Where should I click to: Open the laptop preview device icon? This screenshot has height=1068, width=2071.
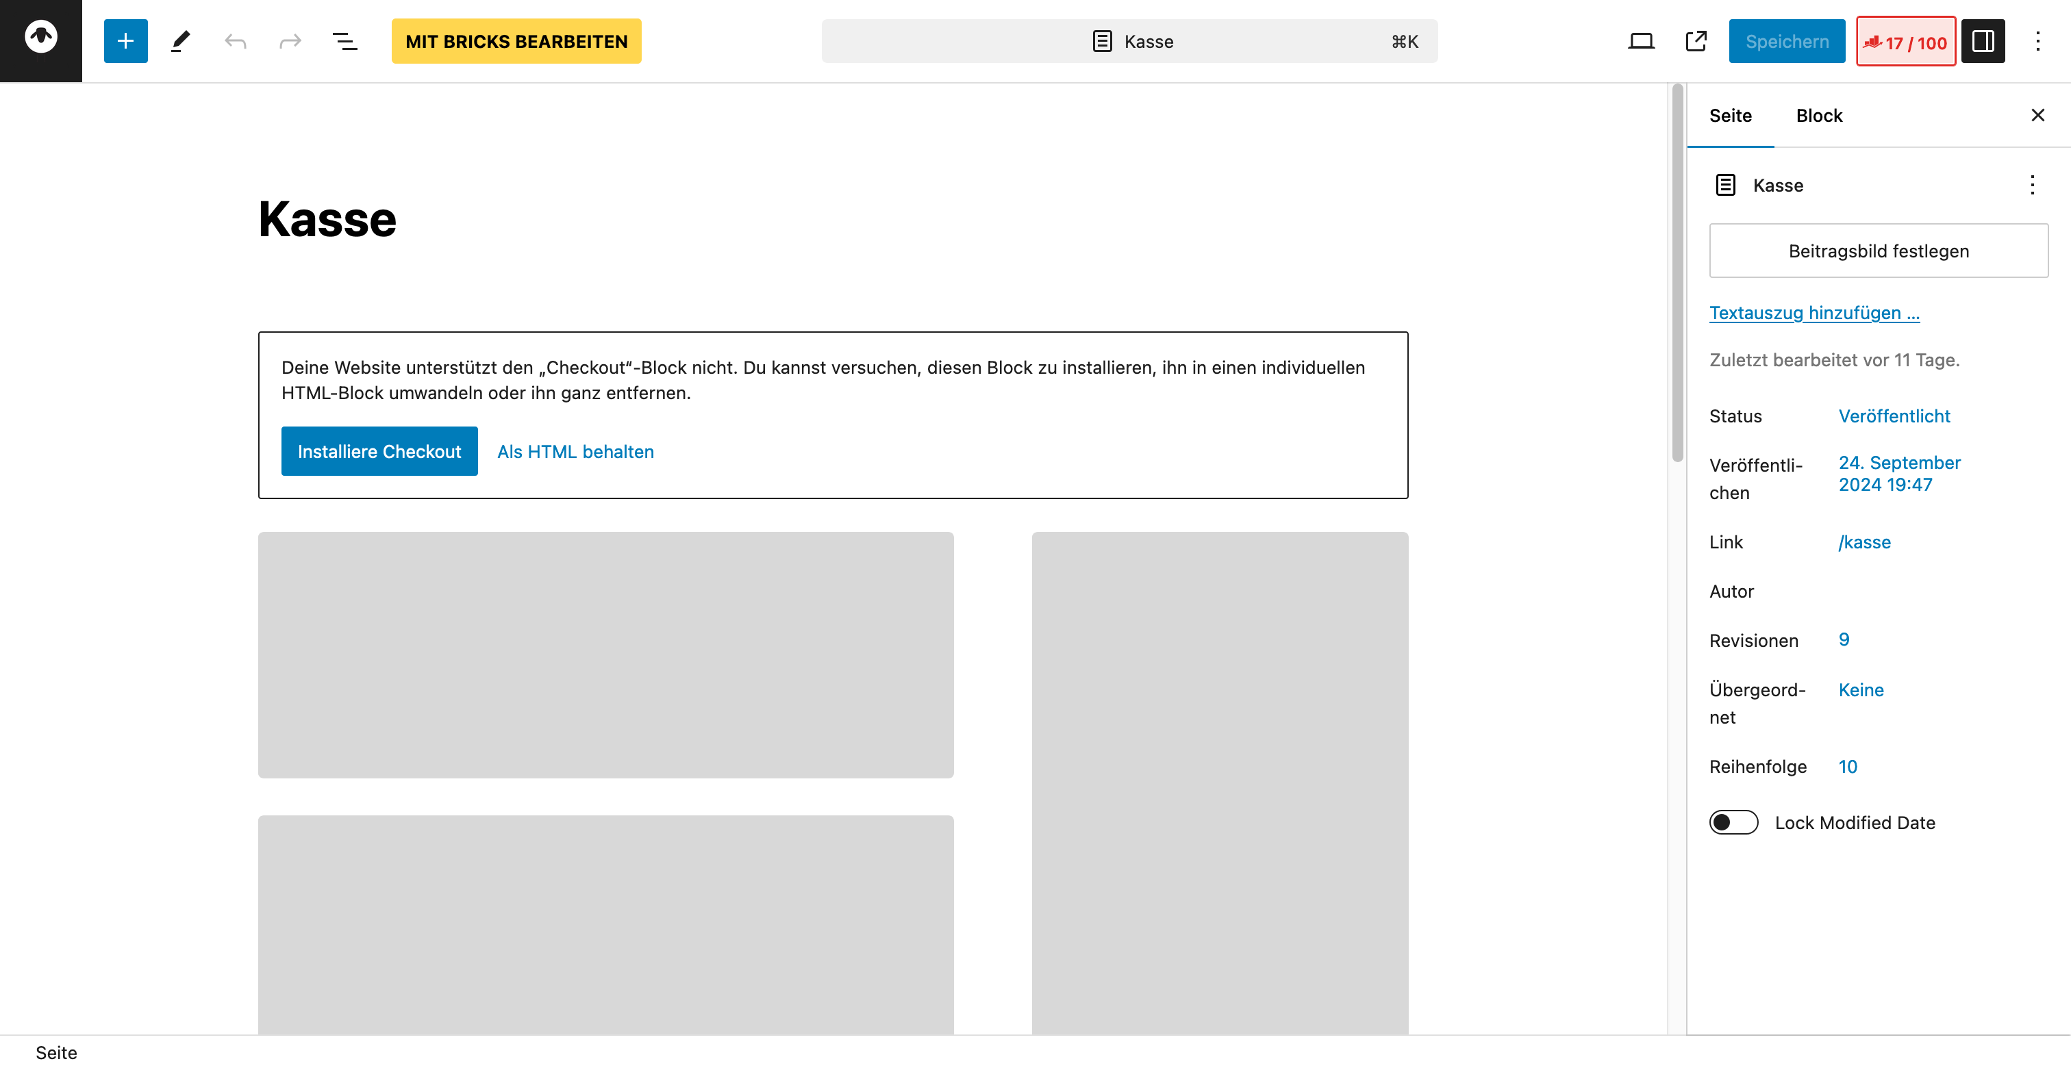click(1641, 41)
